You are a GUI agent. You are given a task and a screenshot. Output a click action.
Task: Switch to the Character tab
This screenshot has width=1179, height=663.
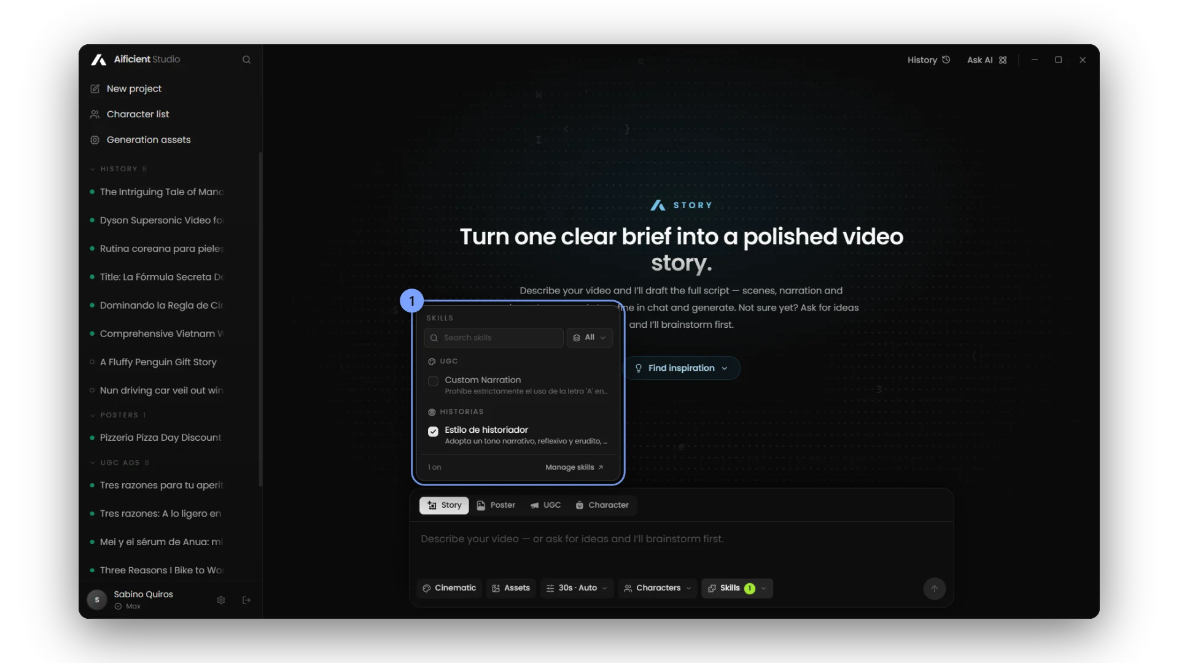point(602,505)
